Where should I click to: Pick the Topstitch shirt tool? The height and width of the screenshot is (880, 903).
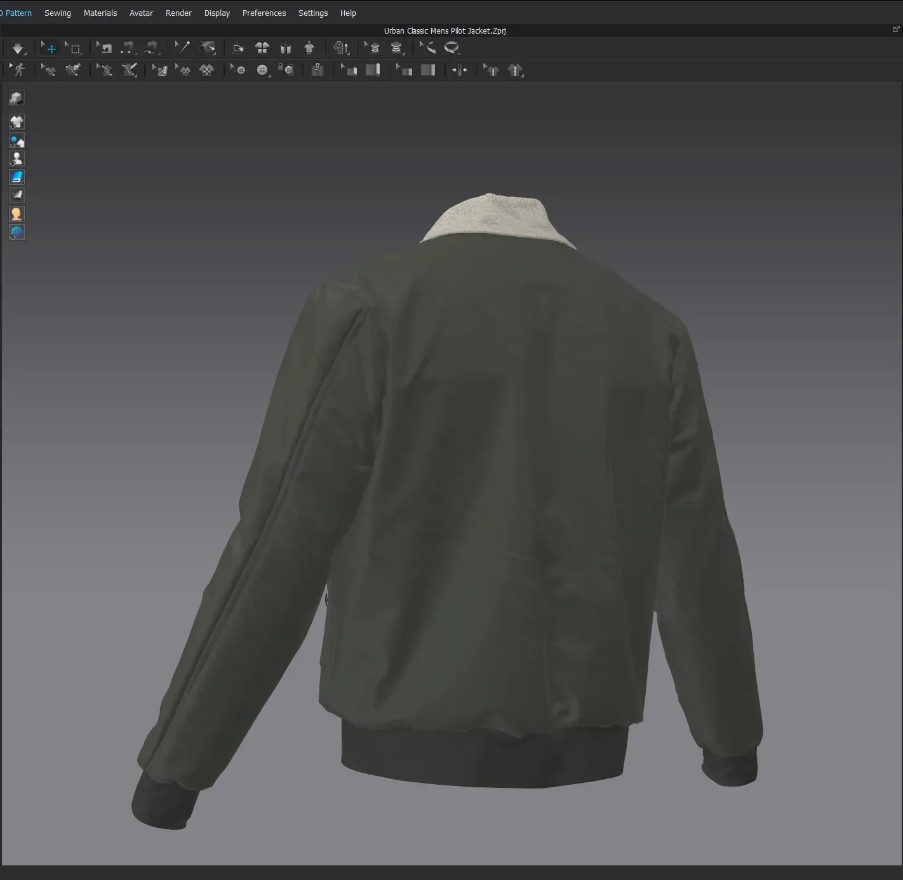pos(515,70)
